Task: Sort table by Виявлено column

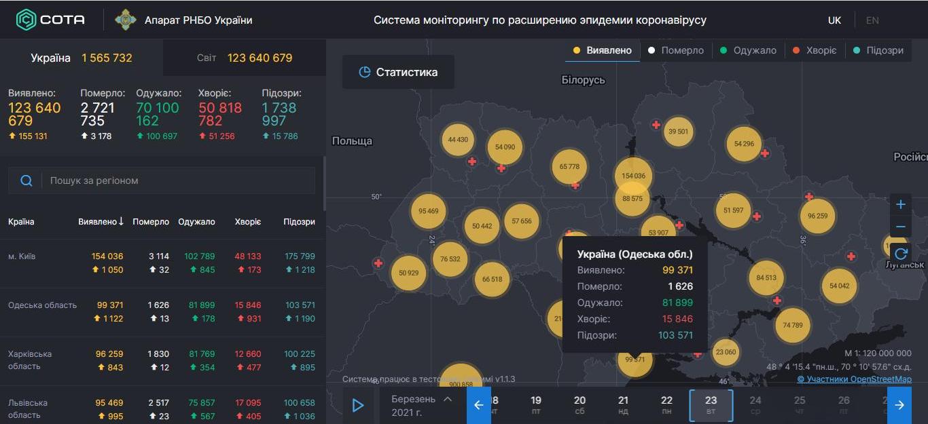Action: [x=101, y=221]
